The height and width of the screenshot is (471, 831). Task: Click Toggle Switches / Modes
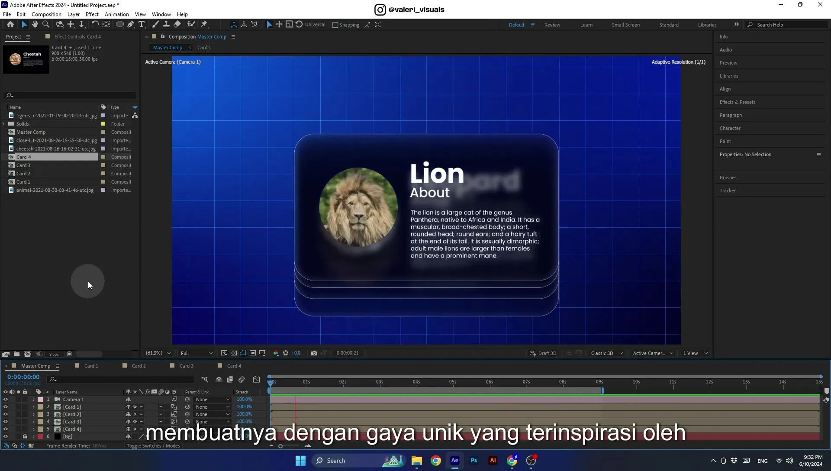coord(153,446)
